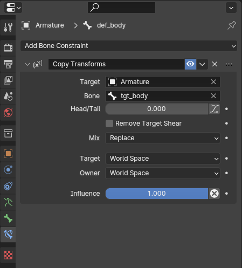Open the Tool properties tab
This screenshot has width=242, height=268.
click(x=8, y=28)
